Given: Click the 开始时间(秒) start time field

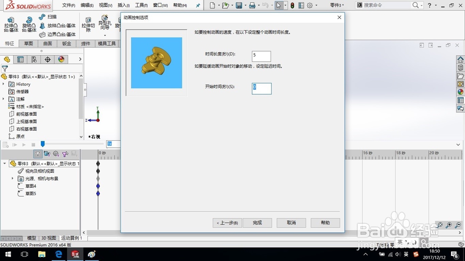Looking at the screenshot, I should click(x=261, y=89).
